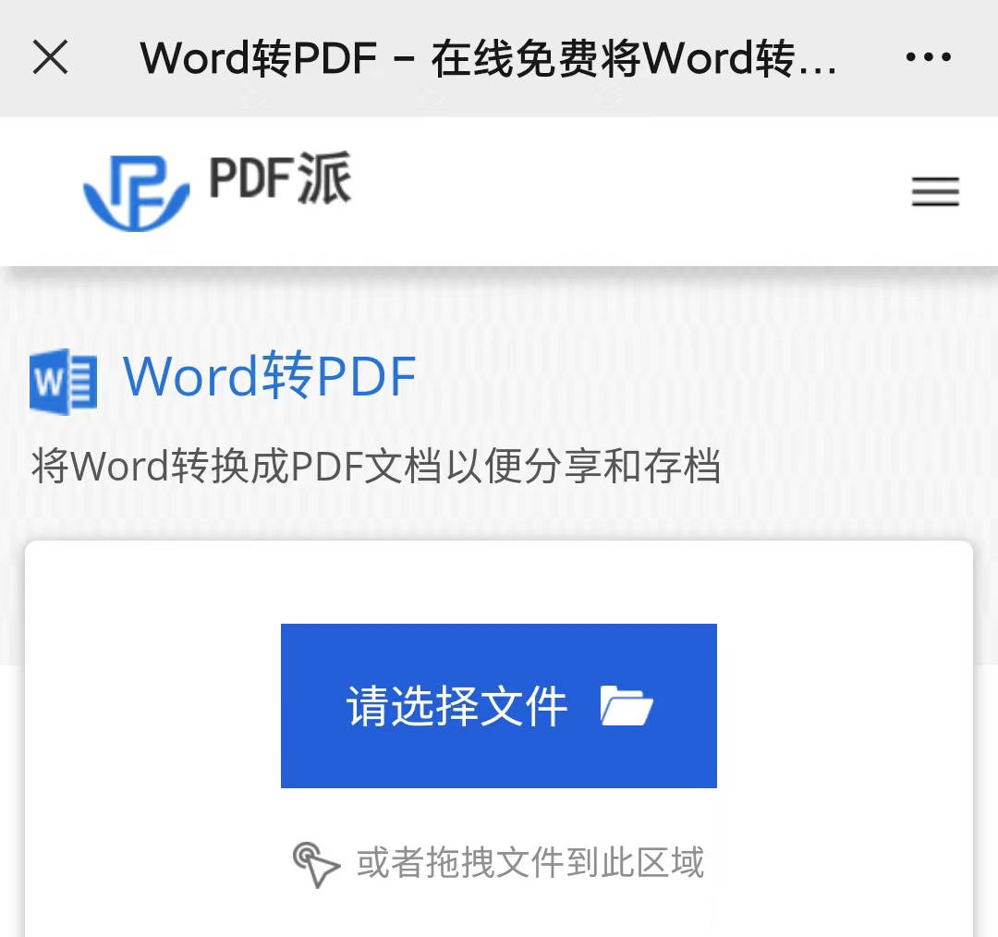Click the PDF派 blue logo emblem
Viewport: 998px width, 937px height.
(x=136, y=191)
